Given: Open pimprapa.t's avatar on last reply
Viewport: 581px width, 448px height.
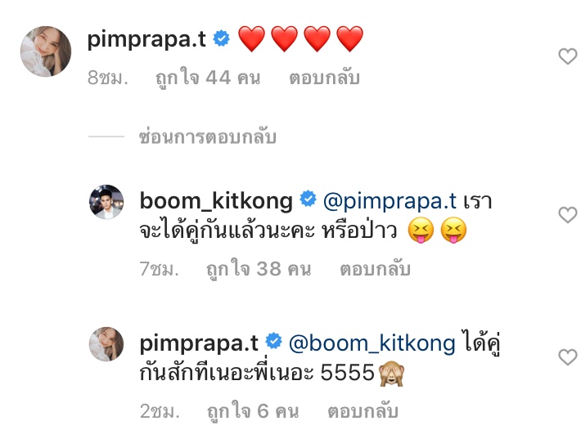Looking at the screenshot, I should click(106, 344).
